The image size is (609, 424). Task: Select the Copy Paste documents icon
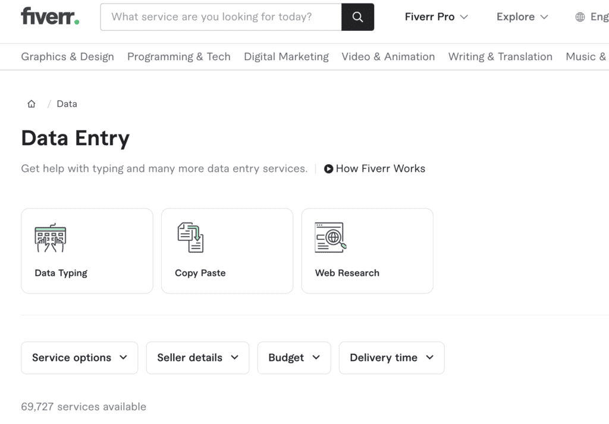tap(190, 237)
